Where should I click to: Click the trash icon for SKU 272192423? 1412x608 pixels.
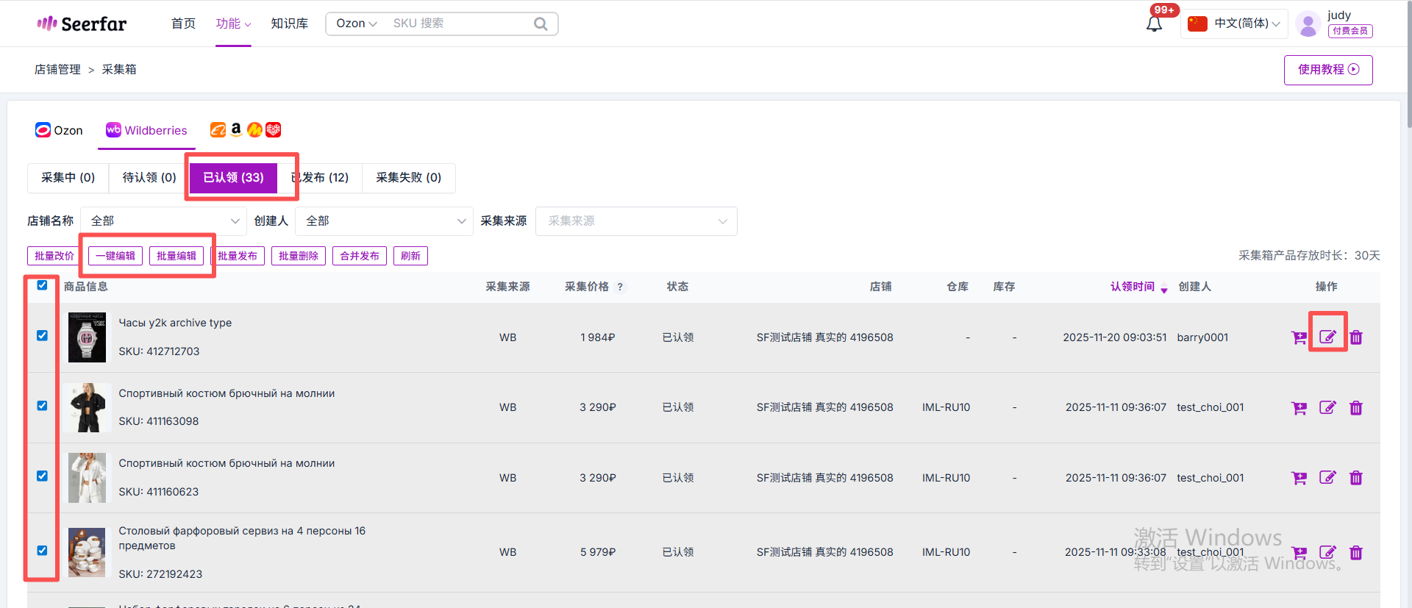pyautogui.click(x=1356, y=553)
